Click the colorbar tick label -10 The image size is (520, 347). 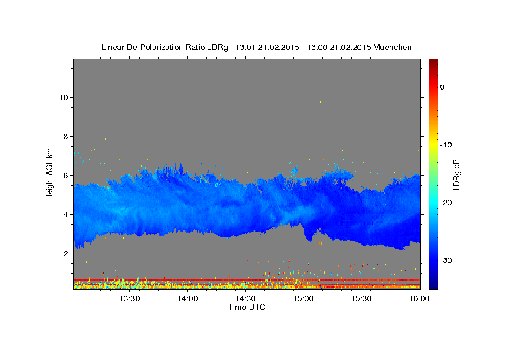coord(445,145)
